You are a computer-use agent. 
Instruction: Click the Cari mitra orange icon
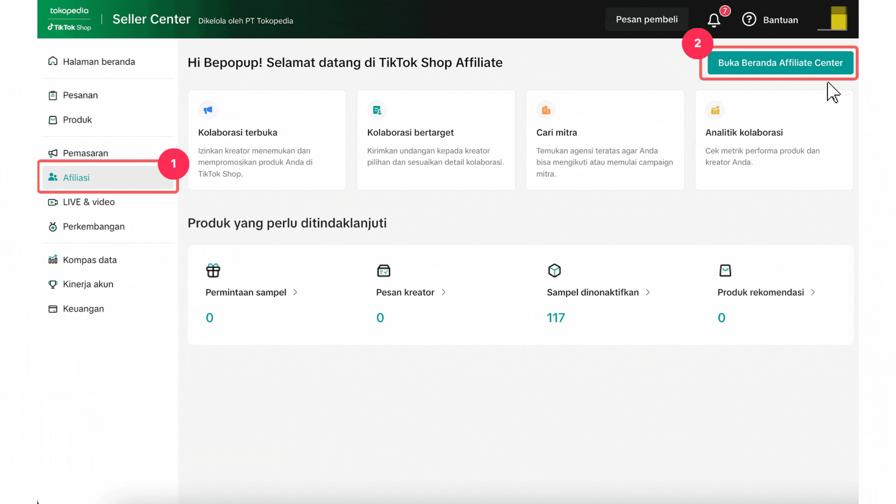coord(546,110)
